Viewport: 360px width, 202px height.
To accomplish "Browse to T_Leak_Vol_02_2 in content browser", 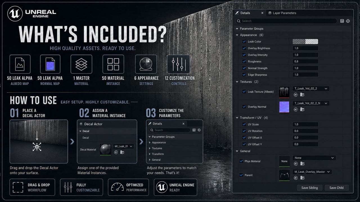I will click(302, 95).
